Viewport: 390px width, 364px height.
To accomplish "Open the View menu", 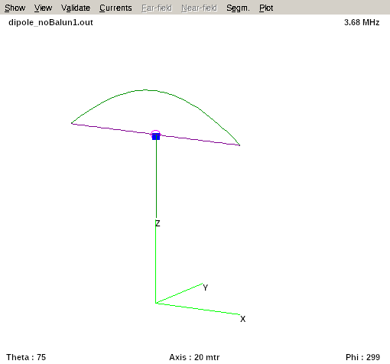I will (x=43, y=8).
